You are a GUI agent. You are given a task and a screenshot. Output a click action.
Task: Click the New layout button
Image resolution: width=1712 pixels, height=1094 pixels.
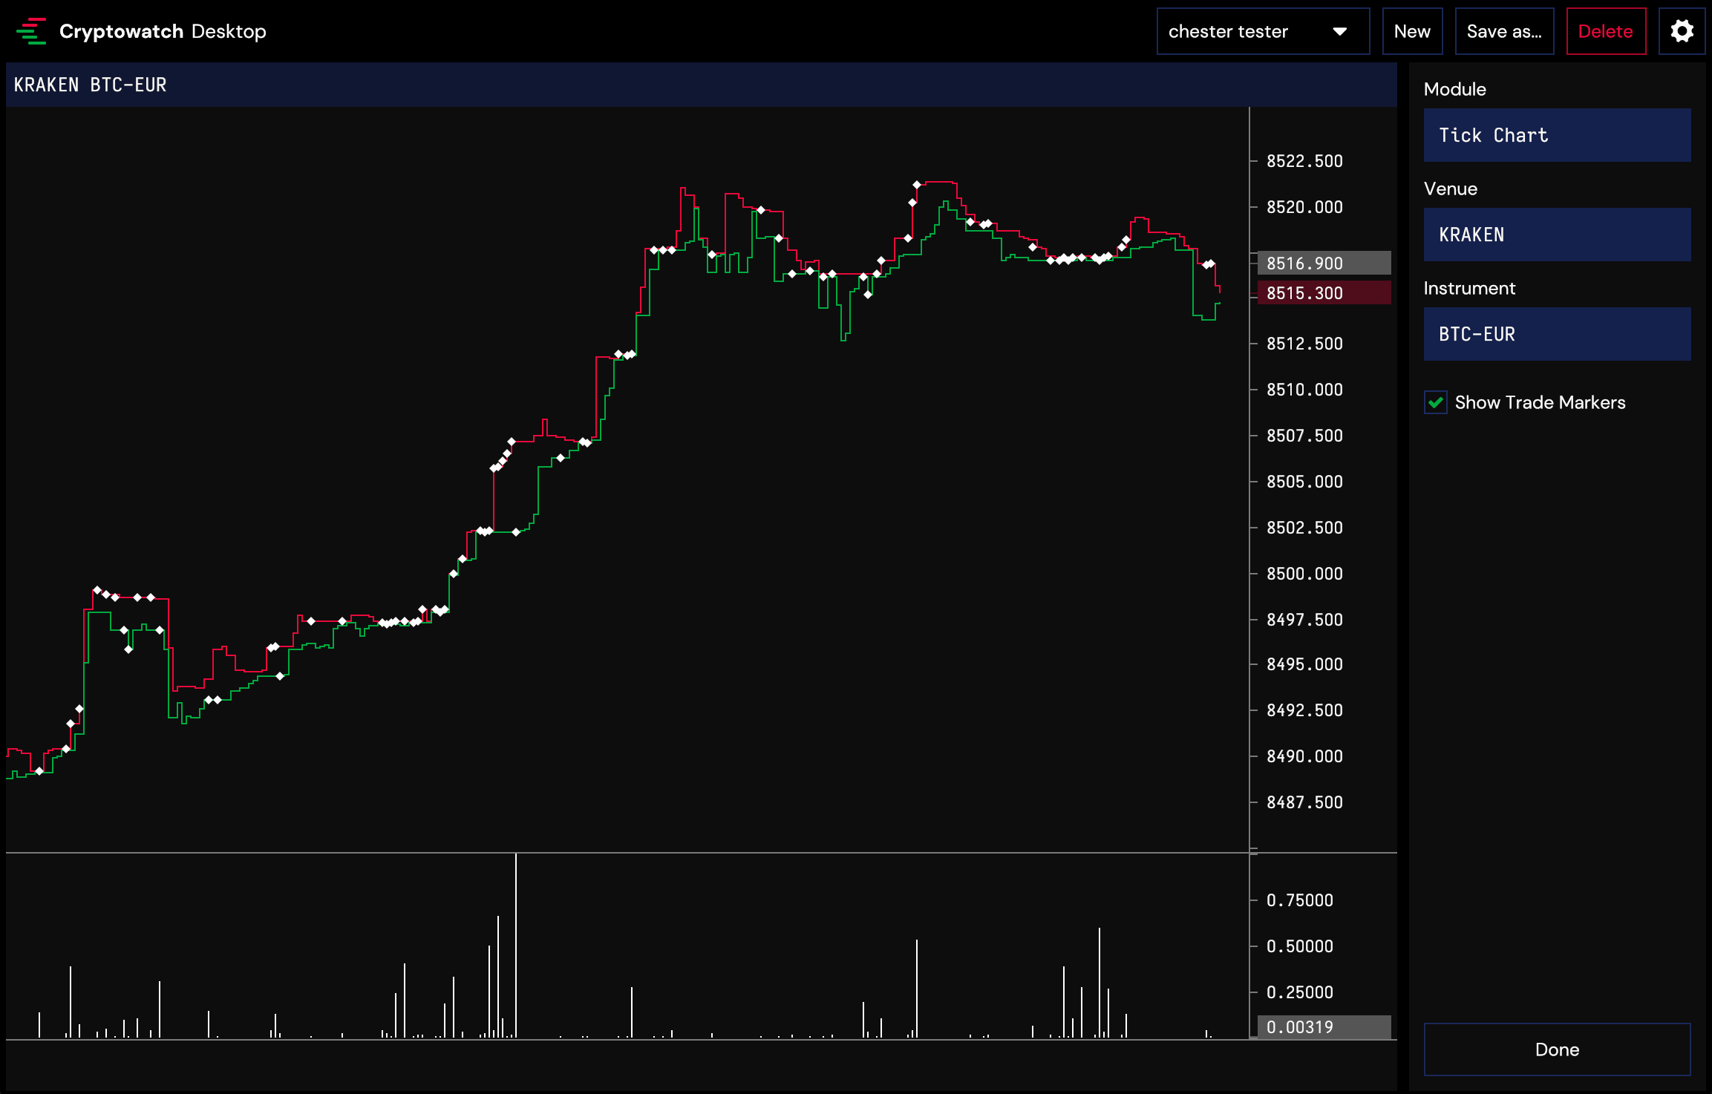click(x=1412, y=31)
